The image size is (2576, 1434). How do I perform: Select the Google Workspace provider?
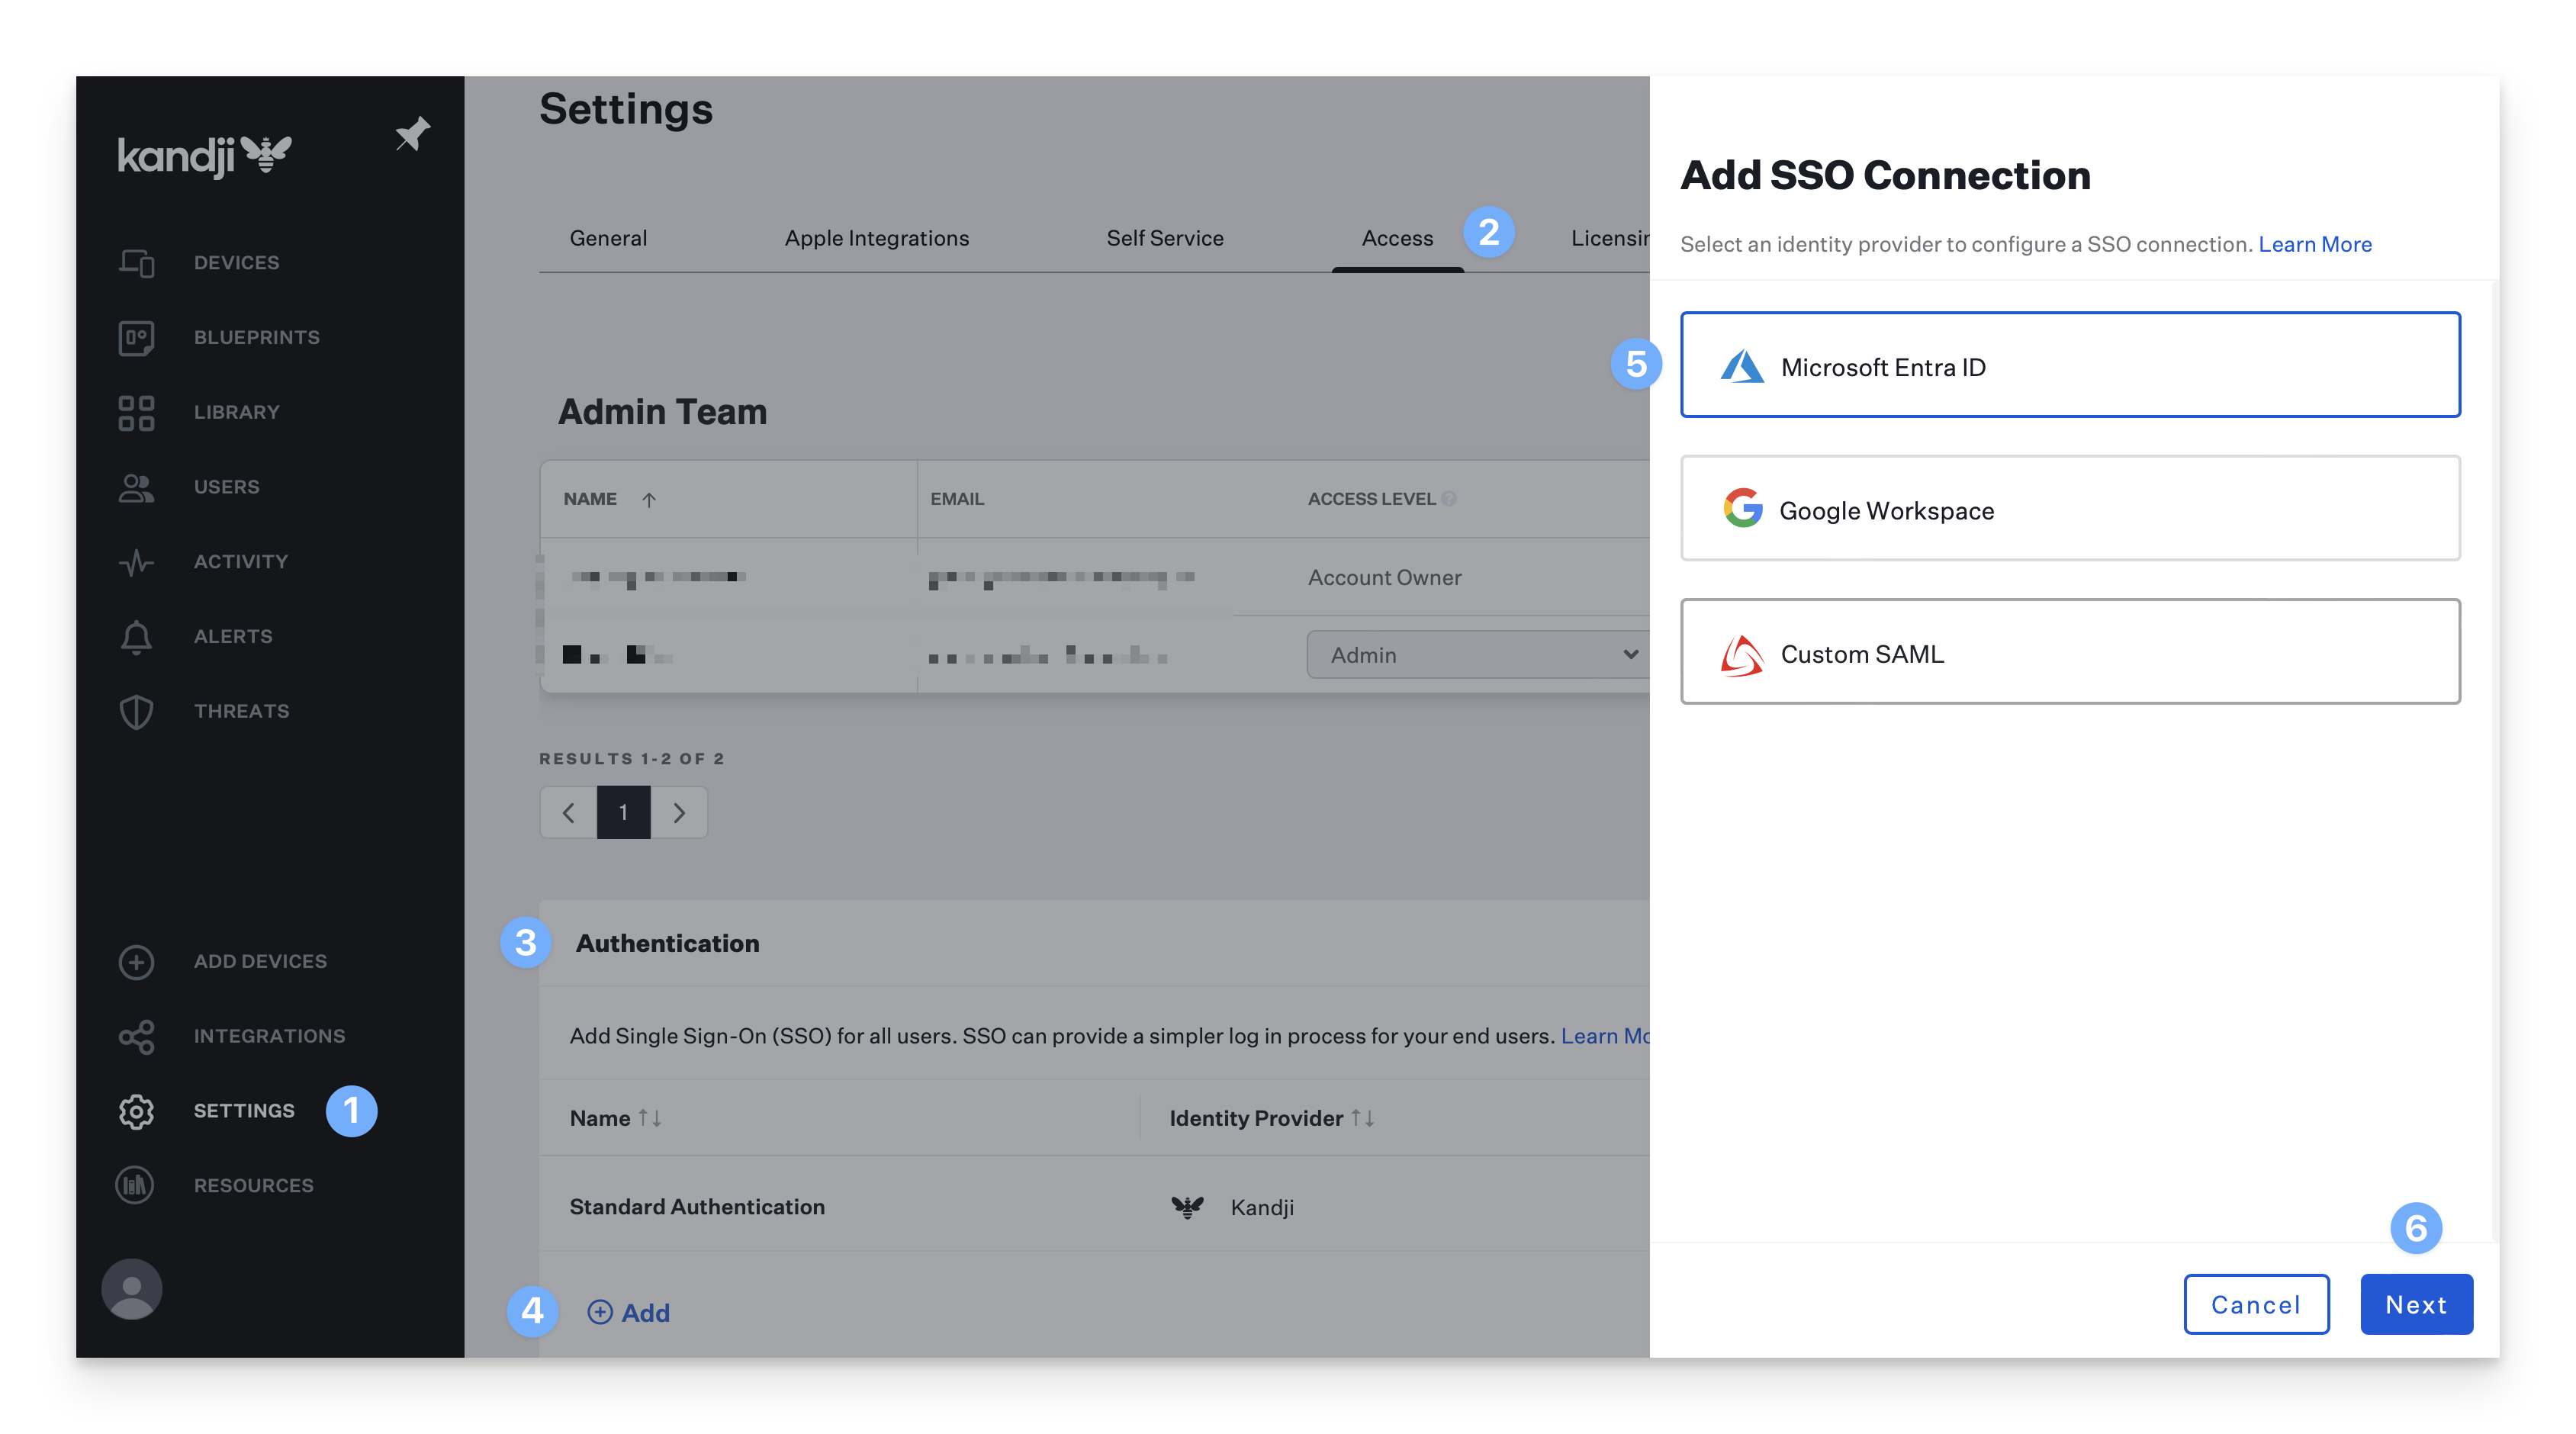pos(2070,509)
